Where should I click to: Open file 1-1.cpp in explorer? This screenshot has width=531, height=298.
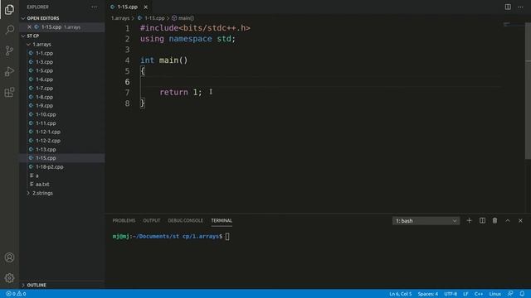[x=44, y=53]
